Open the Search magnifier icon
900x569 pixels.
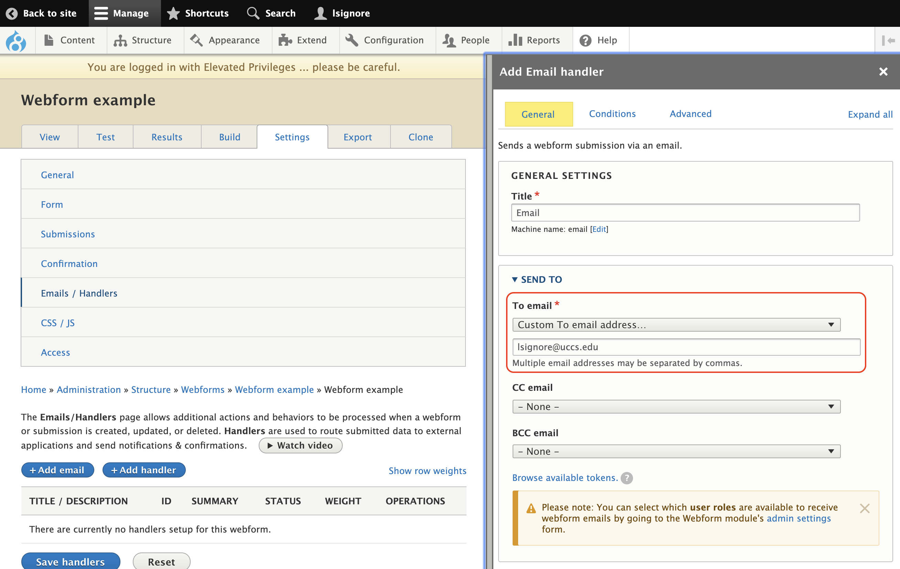click(x=253, y=13)
